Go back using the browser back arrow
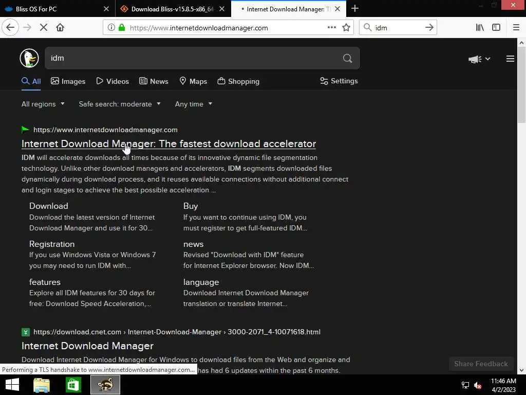 pyautogui.click(x=10, y=28)
